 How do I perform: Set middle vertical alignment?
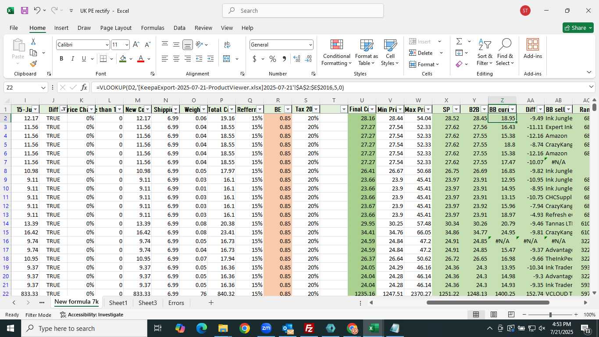coord(176,45)
